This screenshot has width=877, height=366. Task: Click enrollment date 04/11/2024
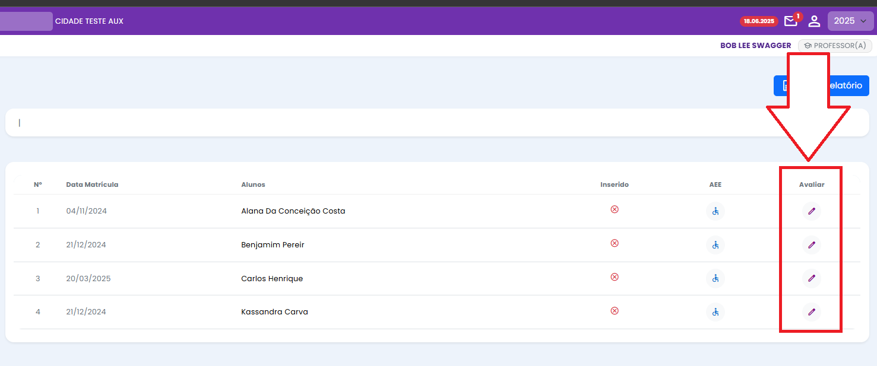(86, 211)
